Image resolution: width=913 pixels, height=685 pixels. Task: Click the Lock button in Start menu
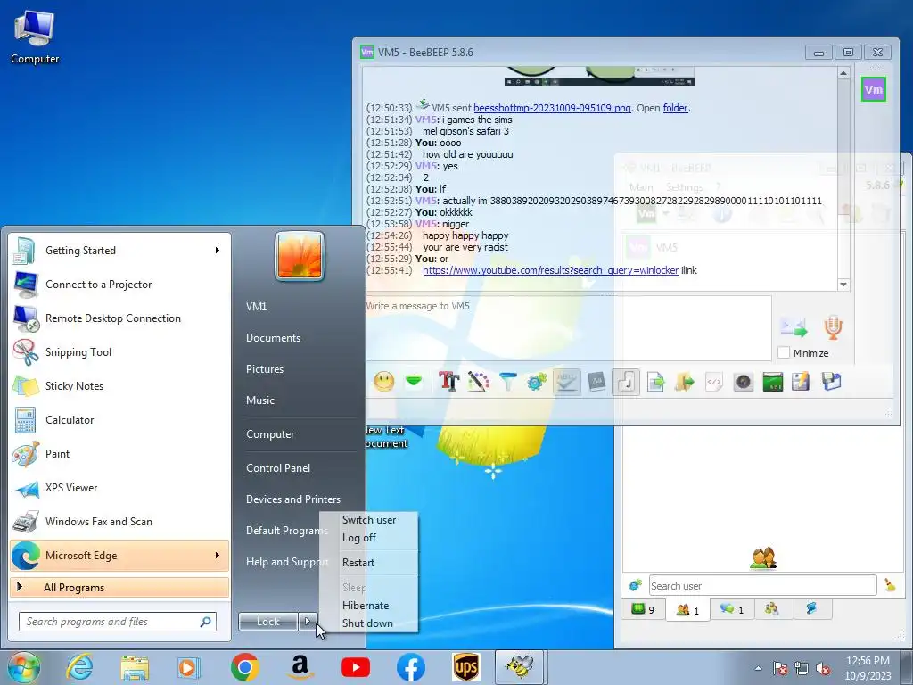coord(267,622)
